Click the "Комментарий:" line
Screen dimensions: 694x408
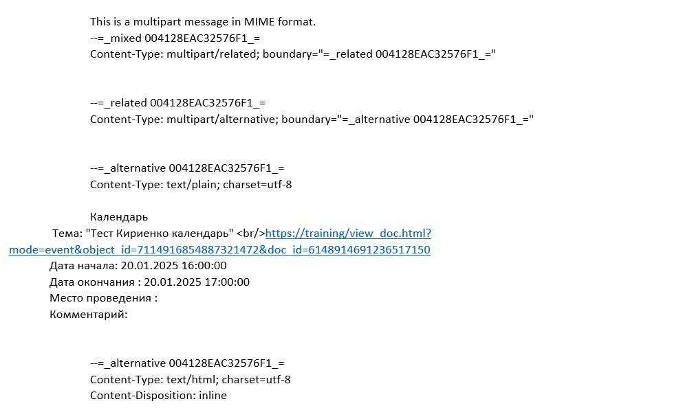[x=89, y=315]
